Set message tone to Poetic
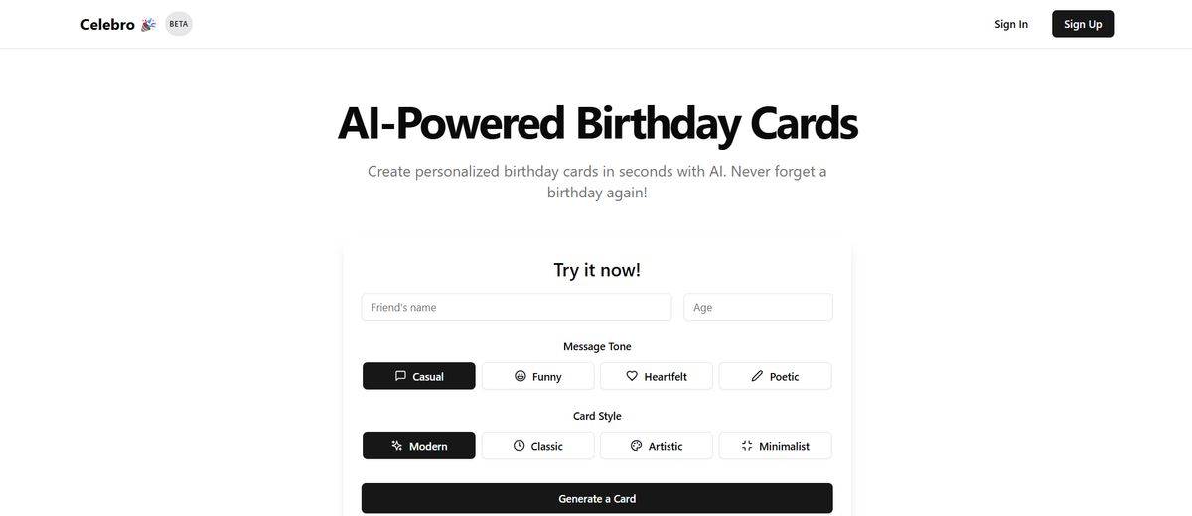Viewport: 1192px width, 516px height. tap(776, 376)
